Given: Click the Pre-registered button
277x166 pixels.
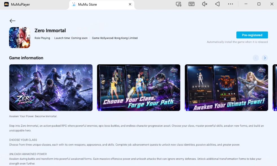Looking at the screenshot, I should click(x=252, y=35).
